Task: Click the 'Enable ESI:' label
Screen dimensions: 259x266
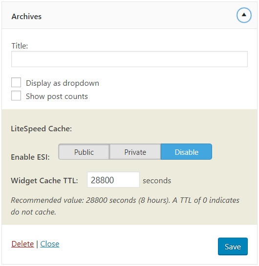Action: [30, 157]
